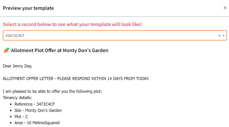
Task: Click the bullet before Plot item
Action: 11,117
